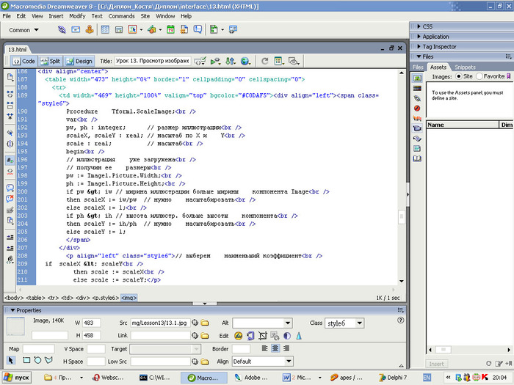The image size is (514, 385).
Task: Switch to the Snippets tab
Action: coord(465,67)
